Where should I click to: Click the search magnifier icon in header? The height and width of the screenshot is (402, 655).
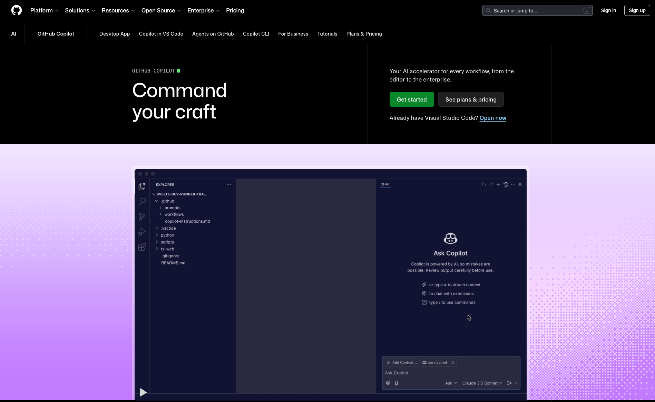pyautogui.click(x=488, y=10)
